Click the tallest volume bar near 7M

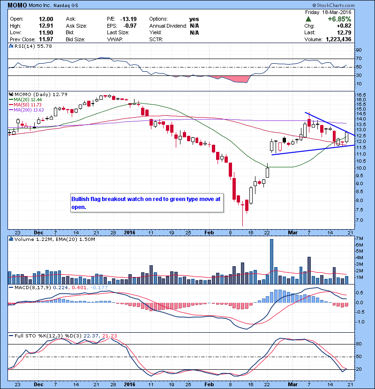pyautogui.click(x=271, y=262)
